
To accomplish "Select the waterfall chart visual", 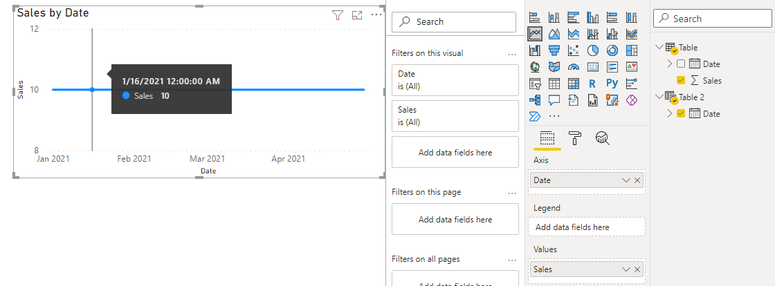I will (x=534, y=50).
